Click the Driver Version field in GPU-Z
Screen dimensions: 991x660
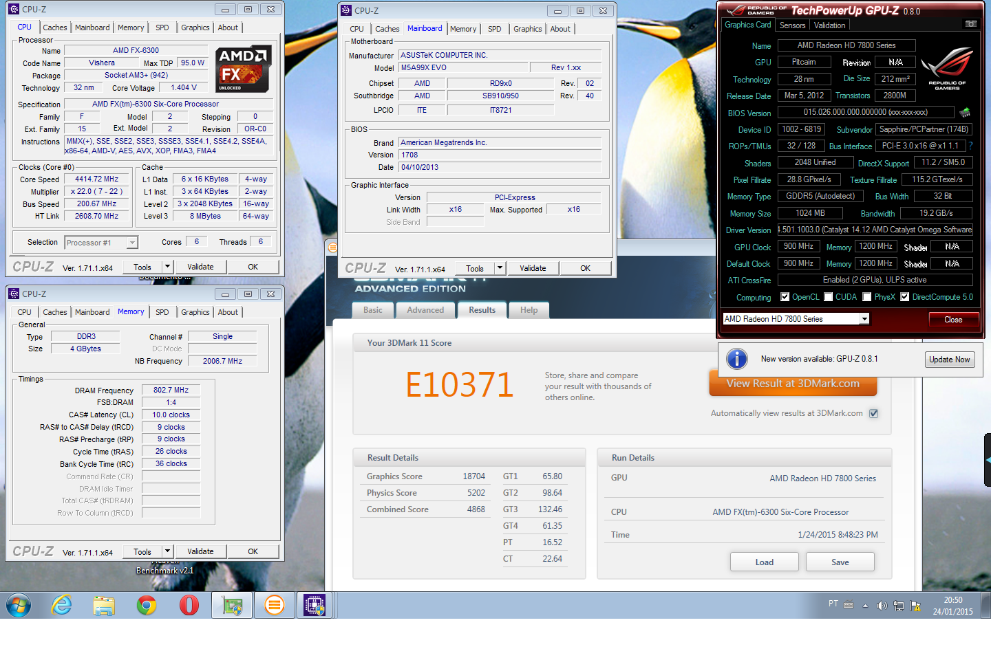875,230
